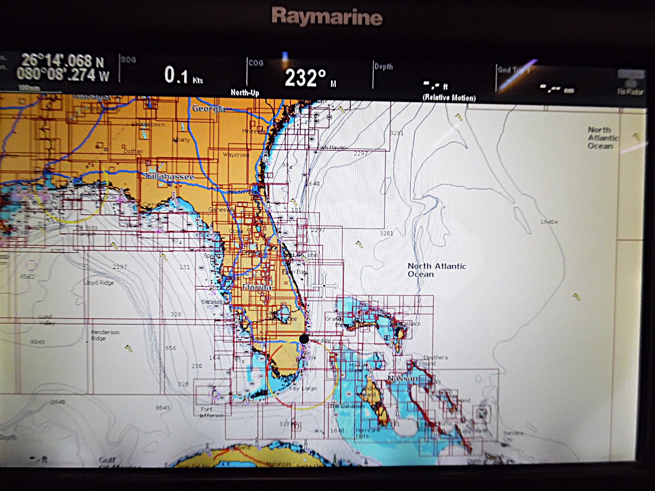Open the COG 232° data cell

[x=310, y=76]
